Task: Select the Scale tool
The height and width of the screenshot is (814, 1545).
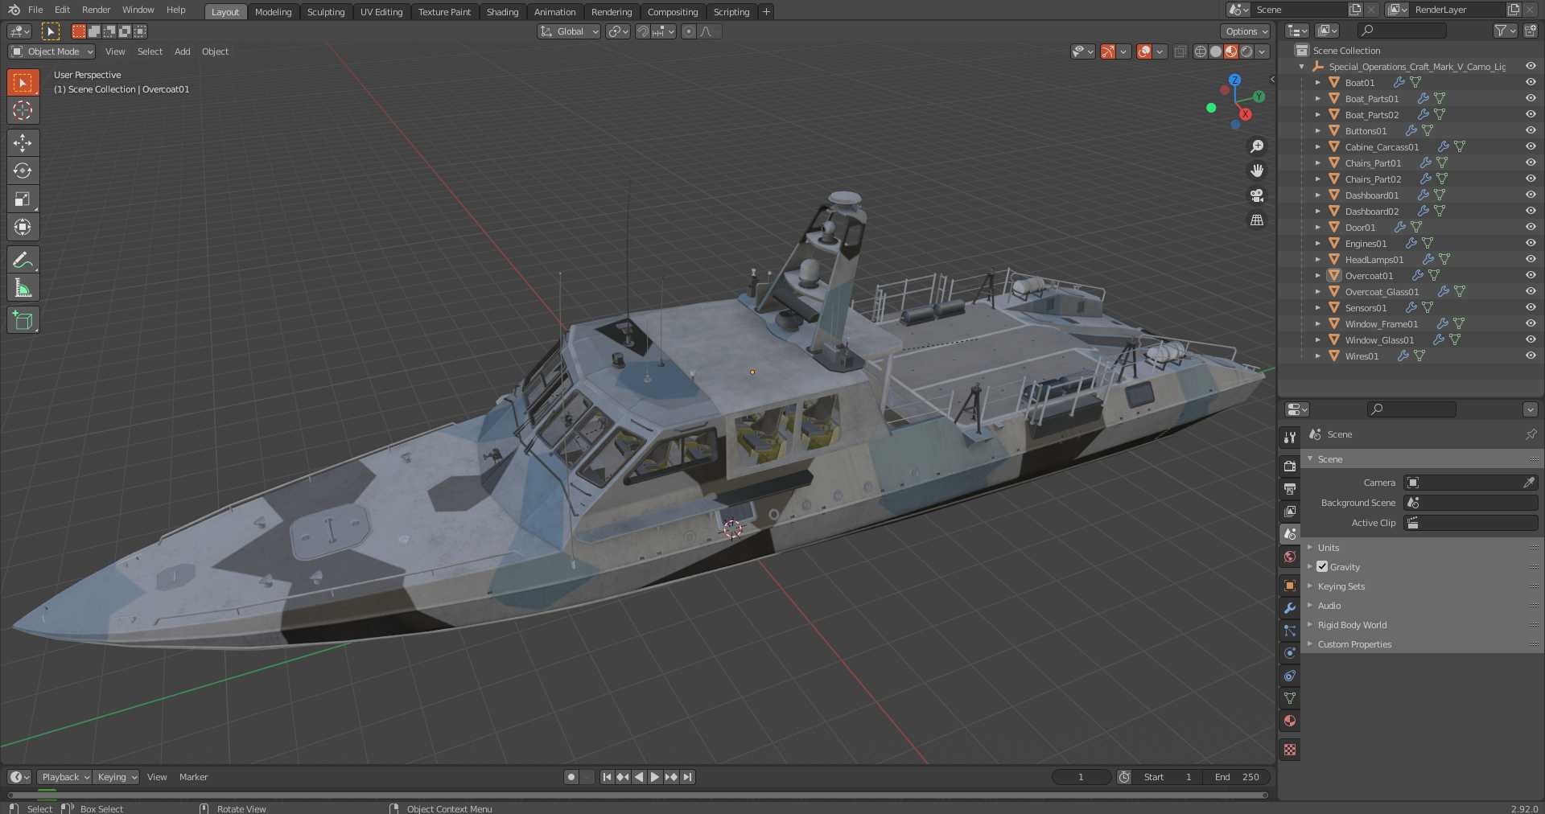Action: pos(23,199)
